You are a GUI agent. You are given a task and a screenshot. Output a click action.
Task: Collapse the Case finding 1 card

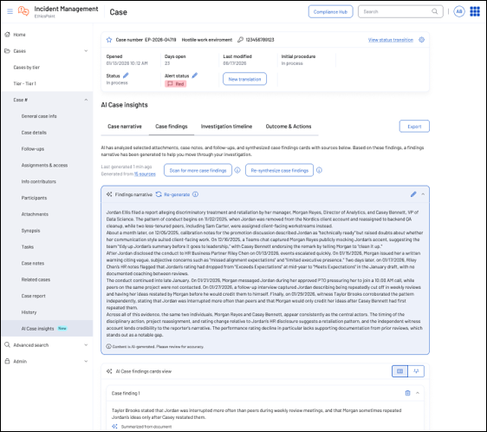coord(418,393)
